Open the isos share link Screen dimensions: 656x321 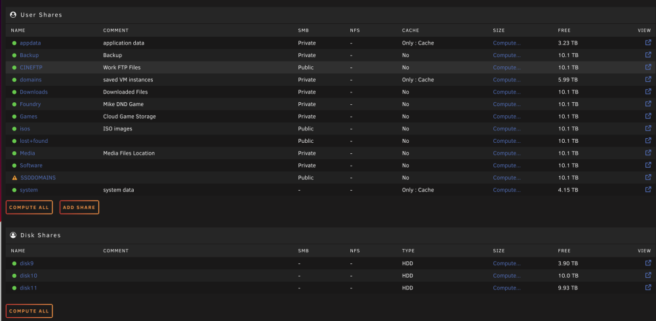click(x=25, y=129)
